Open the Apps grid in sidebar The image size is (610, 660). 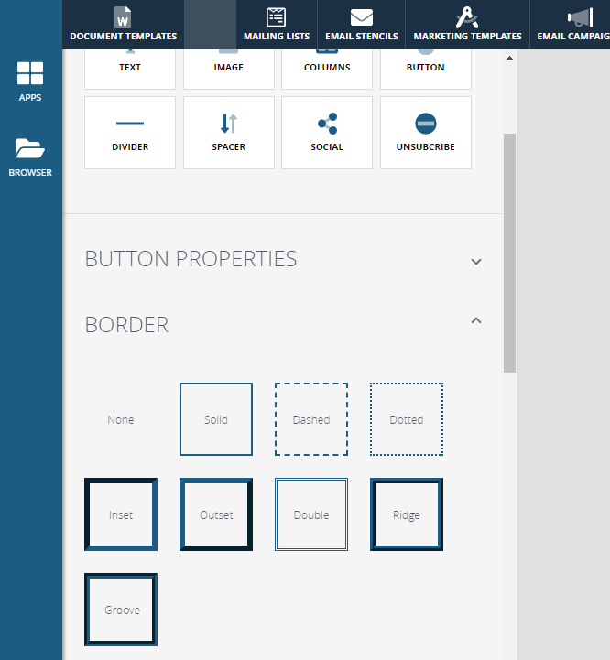click(30, 81)
